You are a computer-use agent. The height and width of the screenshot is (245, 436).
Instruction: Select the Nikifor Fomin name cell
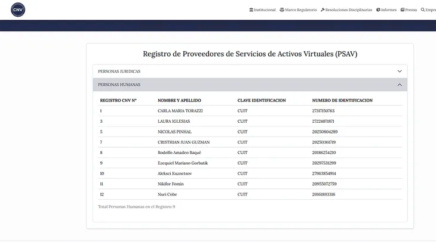click(x=171, y=184)
